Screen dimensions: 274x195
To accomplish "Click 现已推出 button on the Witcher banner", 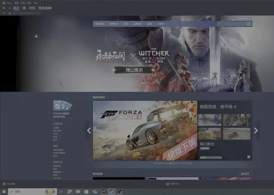I will 134,70.
